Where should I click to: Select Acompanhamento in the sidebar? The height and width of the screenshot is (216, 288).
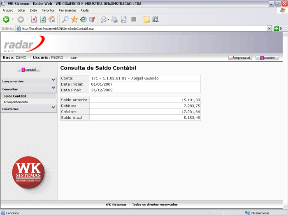click(x=16, y=102)
